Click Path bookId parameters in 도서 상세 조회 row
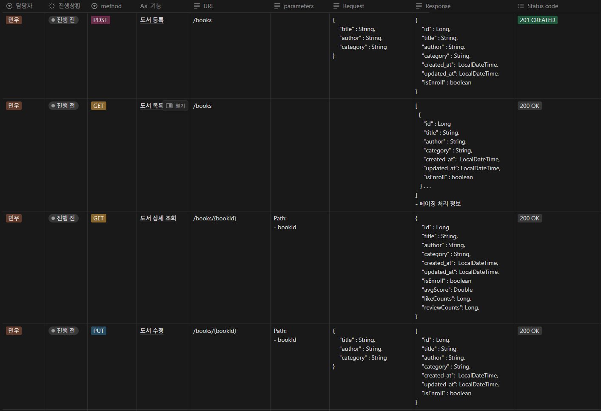This screenshot has width=601, height=411. click(x=285, y=223)
